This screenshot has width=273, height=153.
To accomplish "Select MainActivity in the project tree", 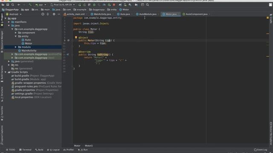I will (x=27, y=51).
